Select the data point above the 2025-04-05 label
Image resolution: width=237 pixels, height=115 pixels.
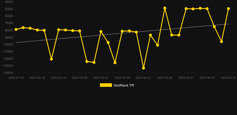coord(122,31)
